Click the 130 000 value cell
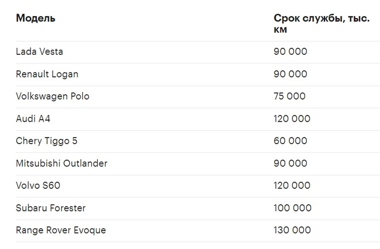 click(x=292, y=230)
